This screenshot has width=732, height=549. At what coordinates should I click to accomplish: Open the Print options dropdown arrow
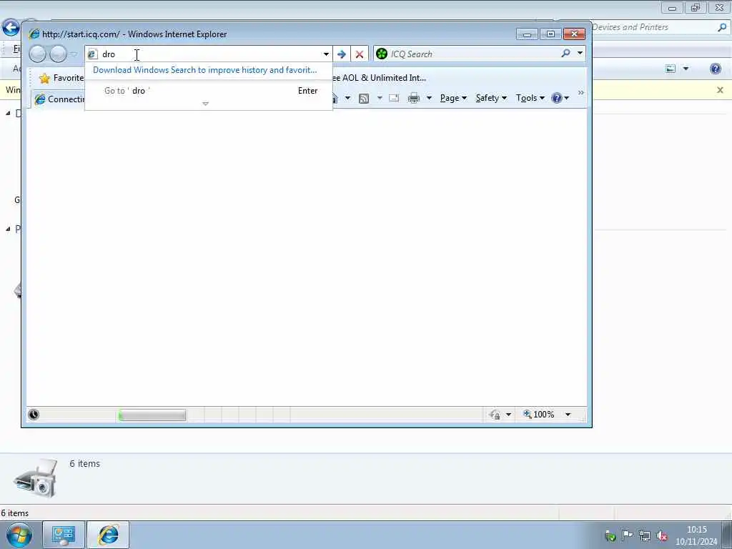(429, 98)
